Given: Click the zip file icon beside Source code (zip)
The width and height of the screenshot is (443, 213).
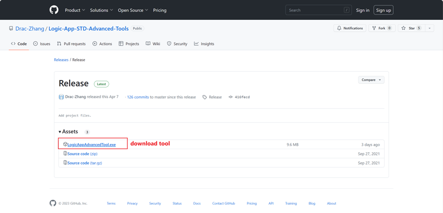Looking at the screenshot, I should pos(65,154).
